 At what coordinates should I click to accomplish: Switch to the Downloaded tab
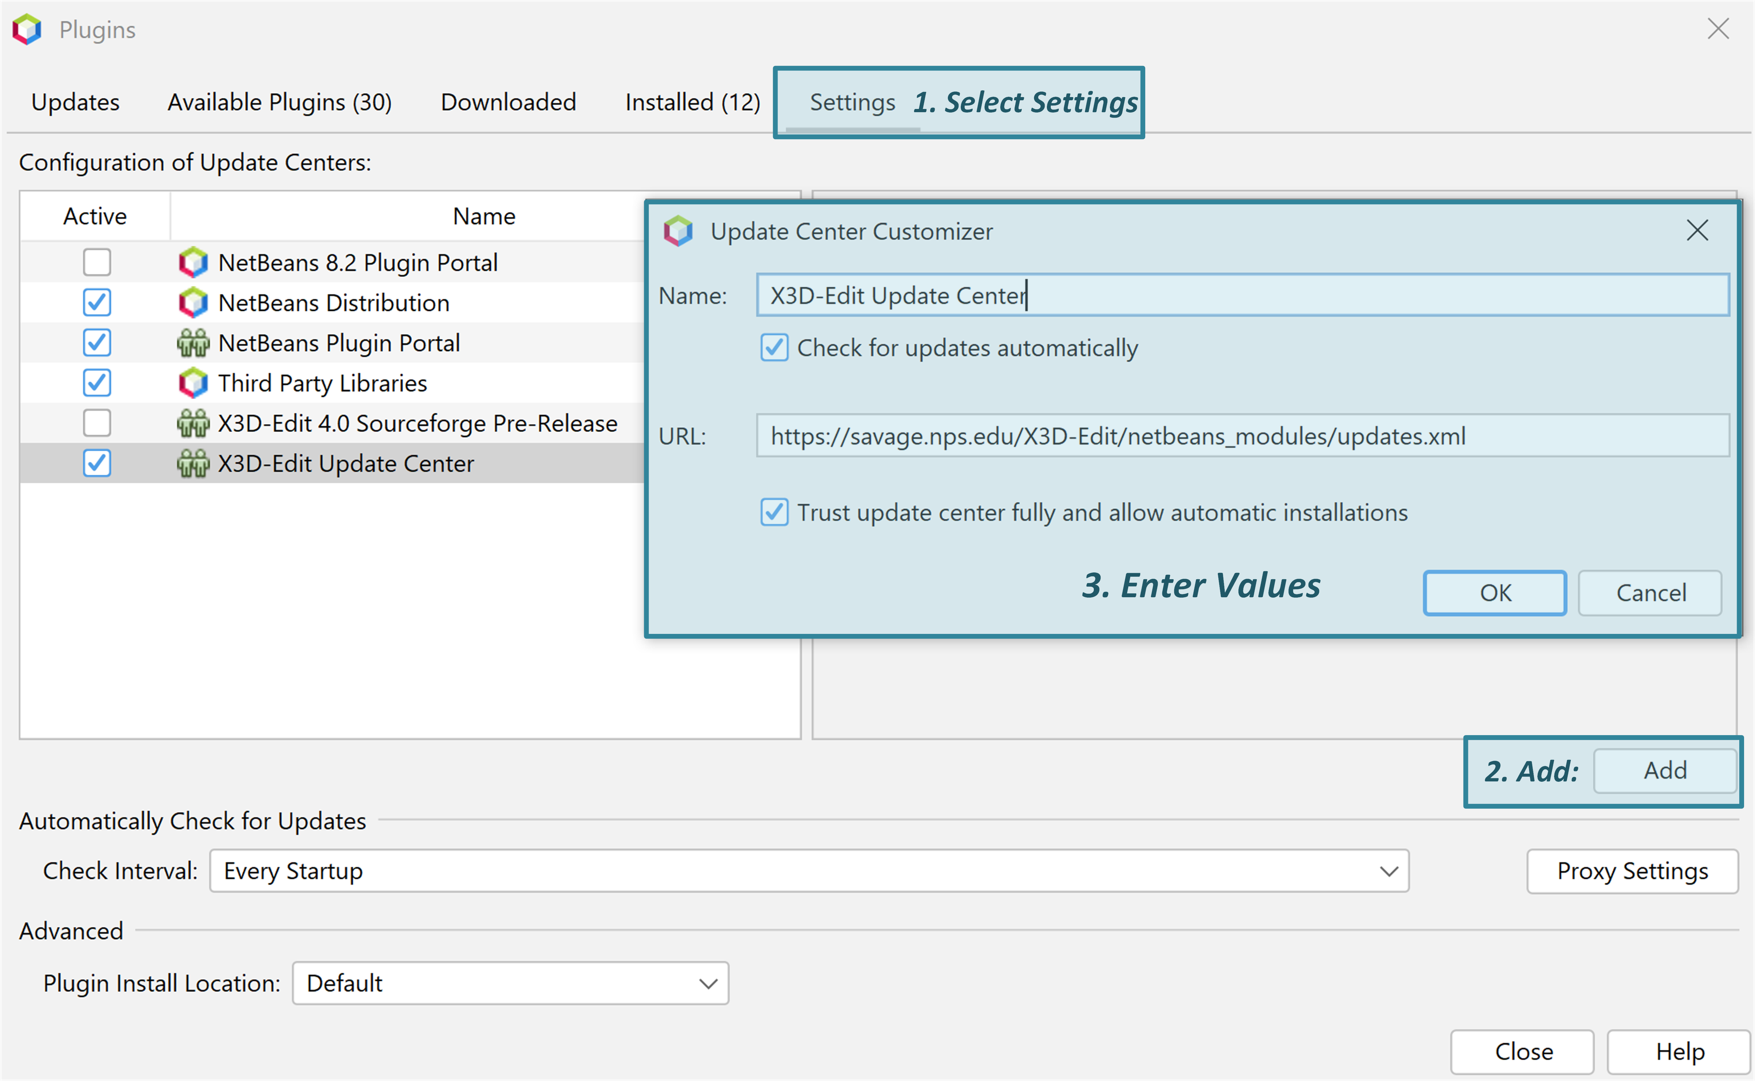[508, 102]
